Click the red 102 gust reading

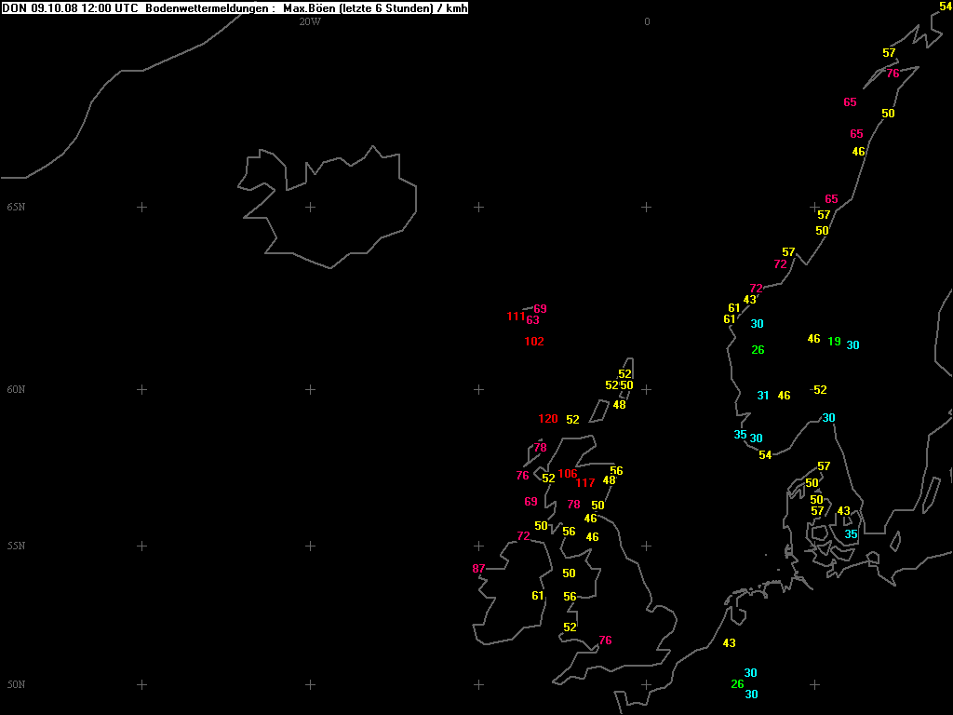(x=533, y=342)
